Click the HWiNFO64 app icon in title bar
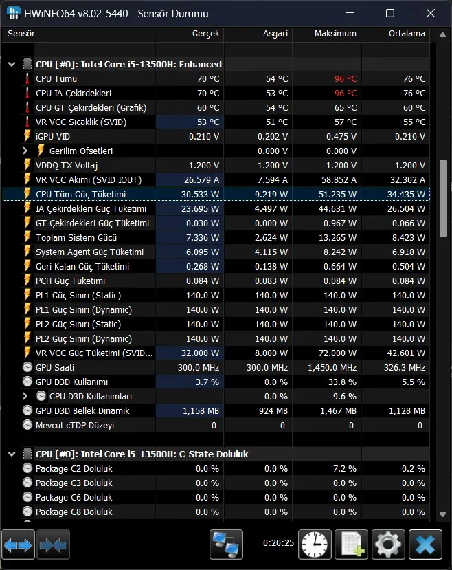The image size is (452, 570). click(x=14, y=13)
